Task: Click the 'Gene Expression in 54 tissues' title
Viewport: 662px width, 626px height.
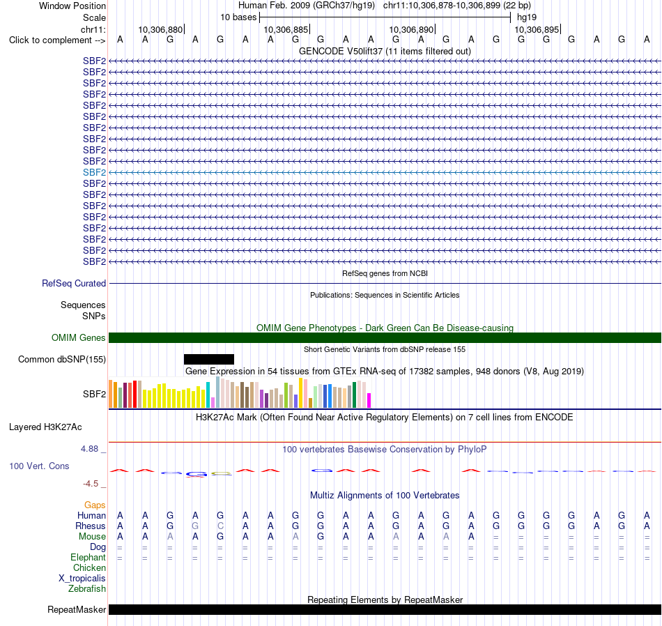Action: 385,372
